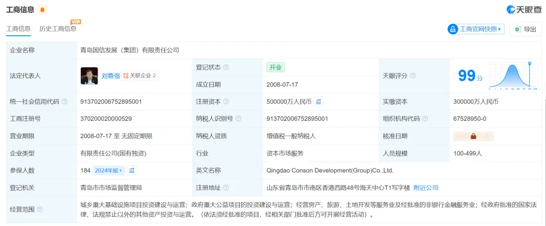Viewport: 546px width, 226px height.
Task: Open chart icon beside 2024年报
Action: point(132,170)
